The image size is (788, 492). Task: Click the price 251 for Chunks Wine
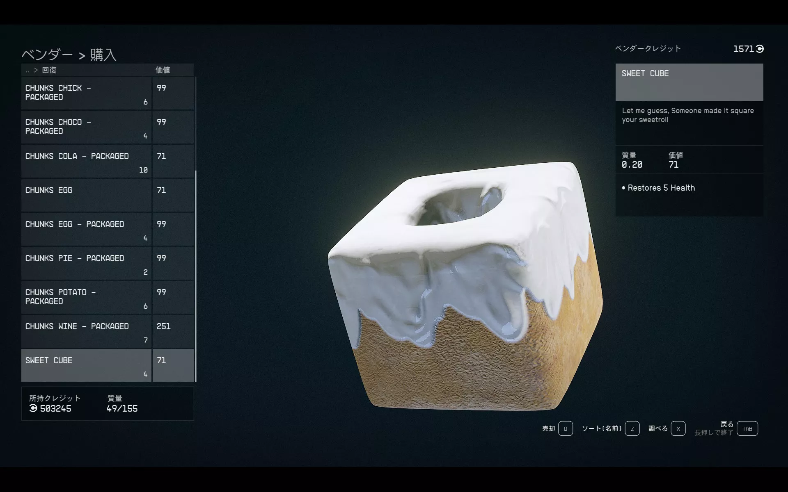(x=163, y=326)
